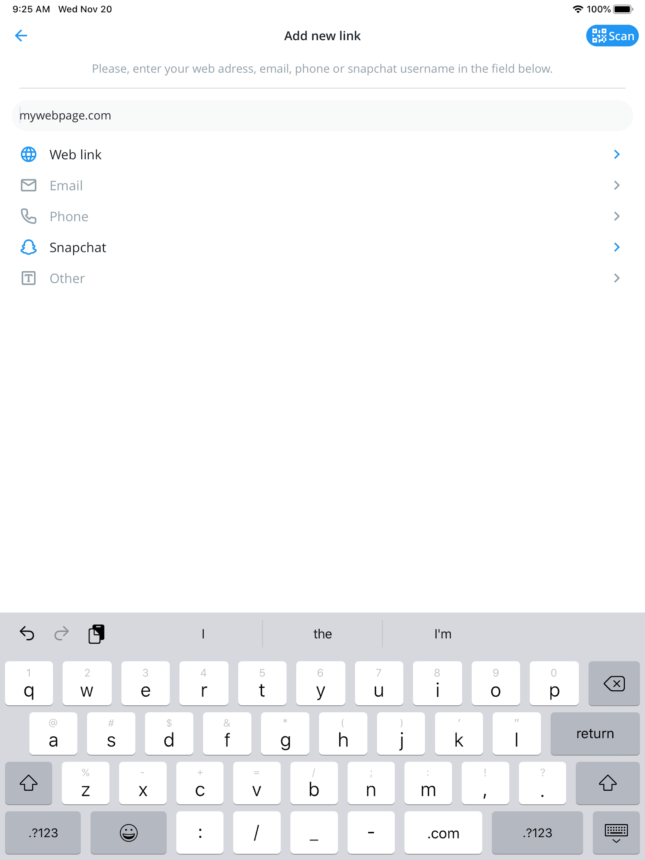Tap the Other text icon

pos(28,278)
